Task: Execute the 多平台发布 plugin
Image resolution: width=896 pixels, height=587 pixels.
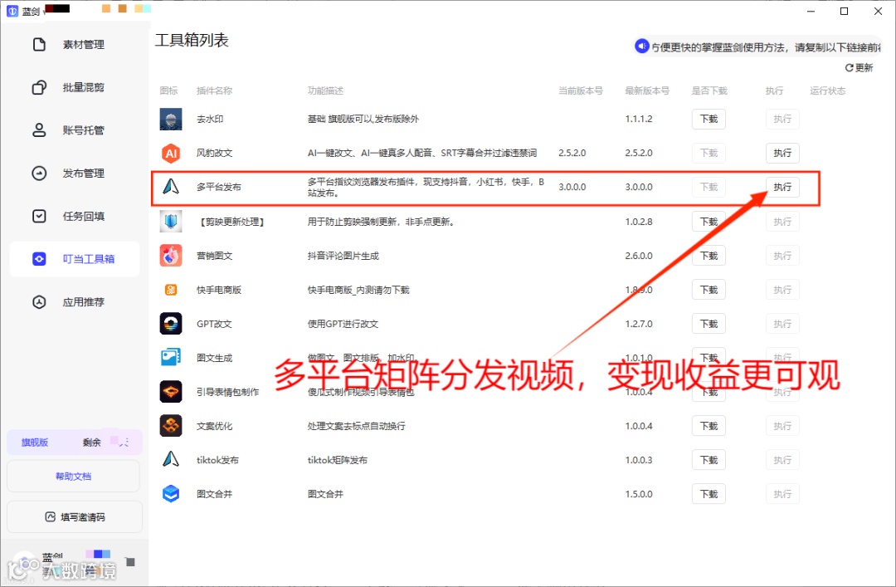Action: (782, 187)
